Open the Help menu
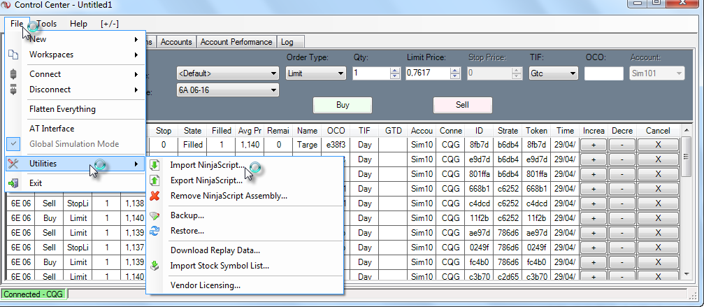The image size is (704, 307). (x=78, y=24)
